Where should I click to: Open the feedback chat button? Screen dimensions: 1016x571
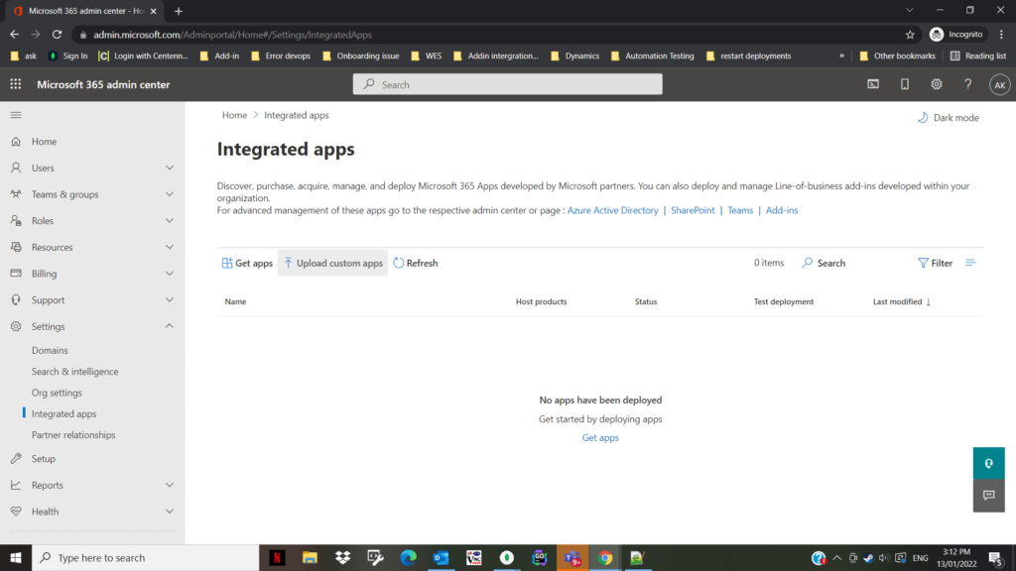[x=989, y=496]
